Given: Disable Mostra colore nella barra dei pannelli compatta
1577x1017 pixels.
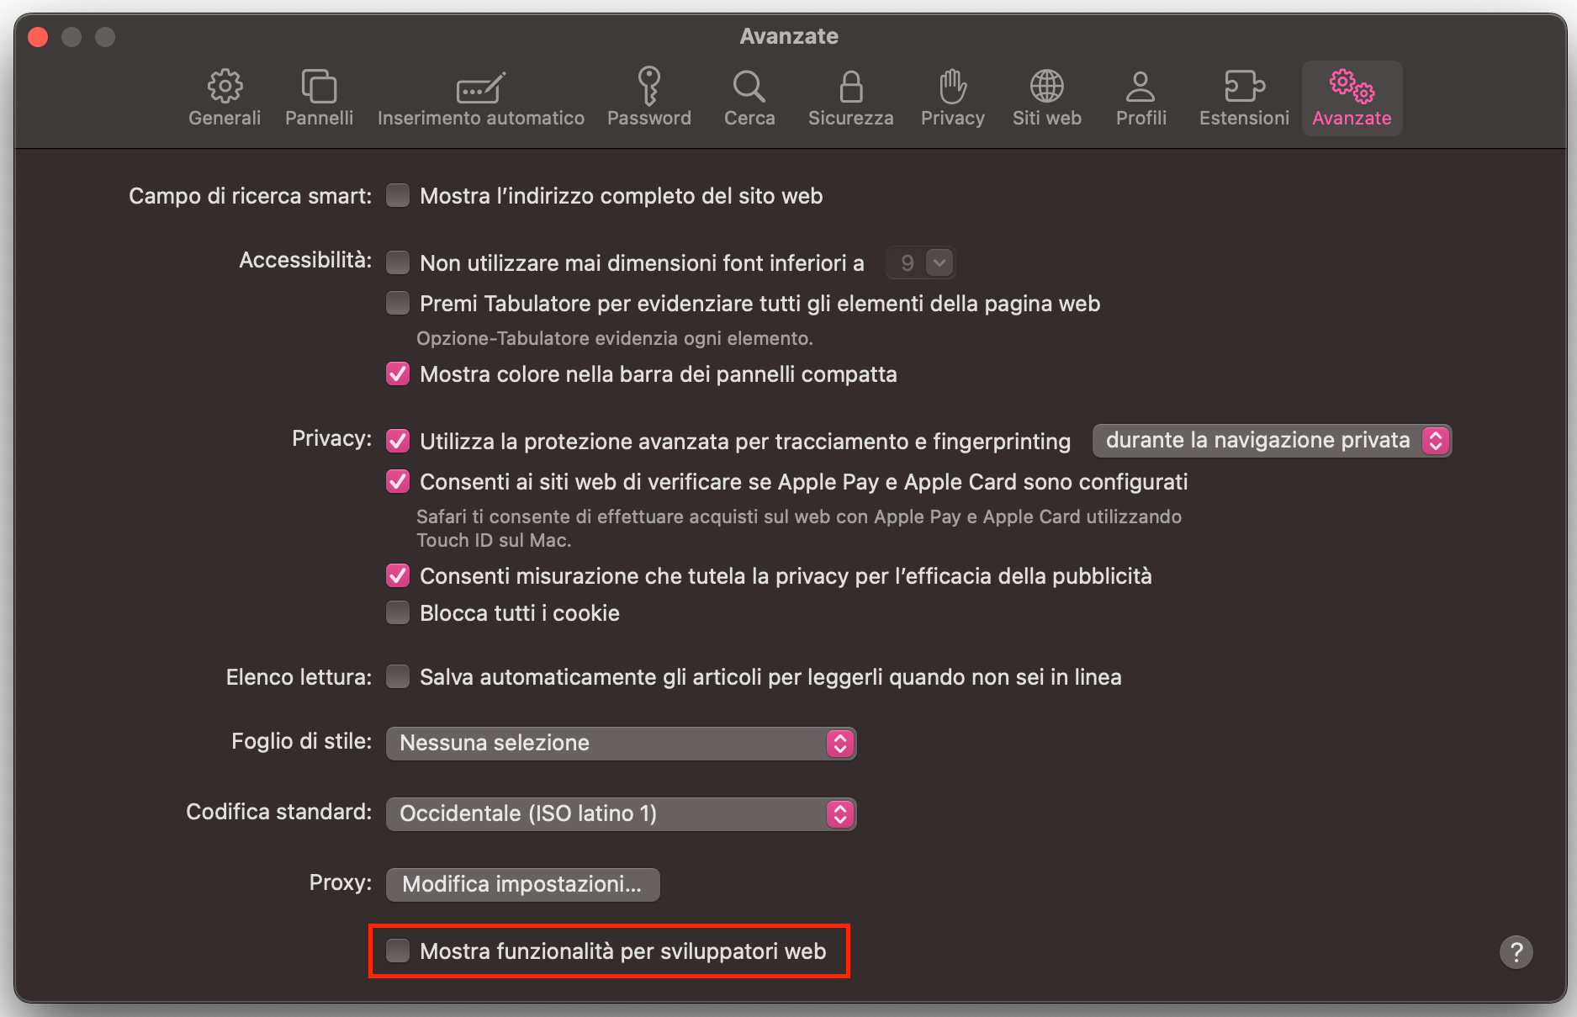Looking at the screenshot, I should pyautogui.click(x=397, y=373).
